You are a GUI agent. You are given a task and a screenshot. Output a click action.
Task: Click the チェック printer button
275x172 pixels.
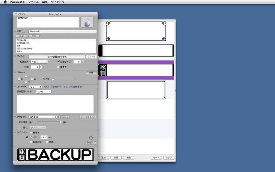[x=64, y=117]
